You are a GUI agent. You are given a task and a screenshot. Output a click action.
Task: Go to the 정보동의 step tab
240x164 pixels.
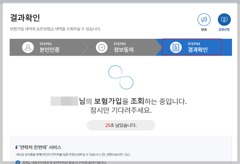click(x=121, y=47)
